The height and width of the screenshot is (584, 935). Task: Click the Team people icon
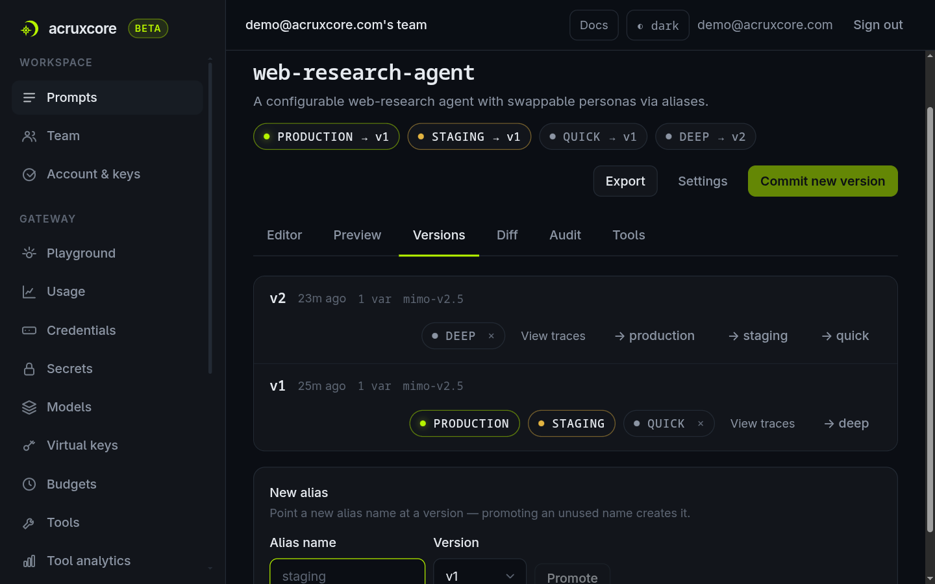click(x=29, y=136)
